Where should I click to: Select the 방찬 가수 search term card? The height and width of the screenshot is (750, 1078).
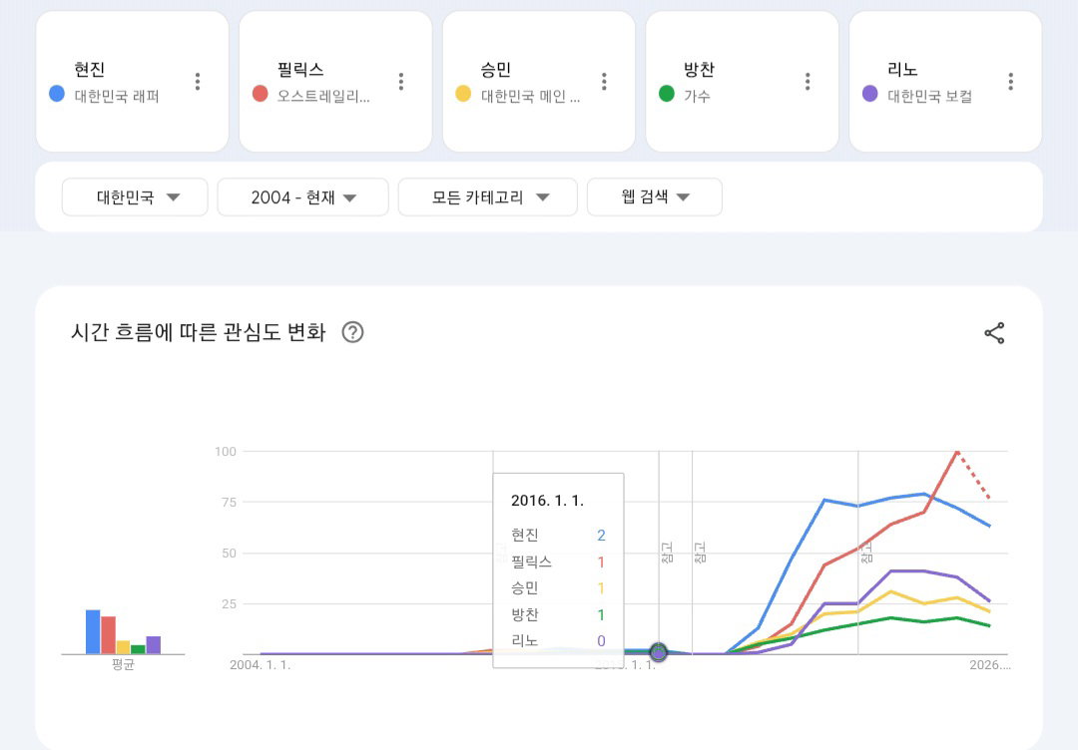pos(742,82)
